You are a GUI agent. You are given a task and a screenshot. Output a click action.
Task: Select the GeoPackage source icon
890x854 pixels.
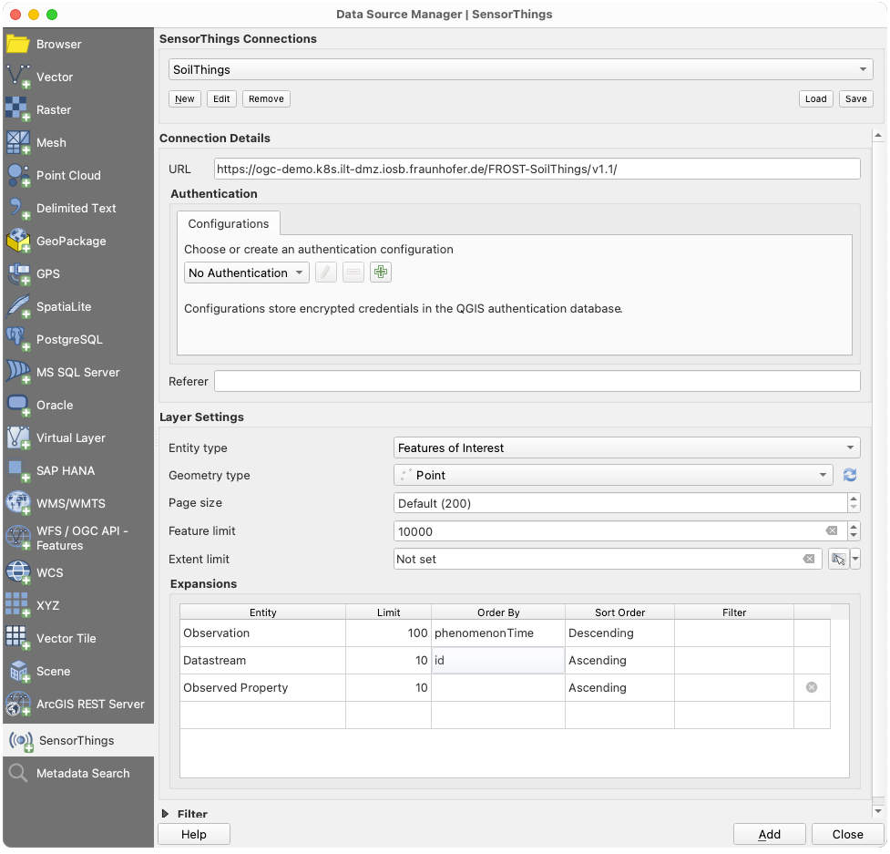[18, 241]
